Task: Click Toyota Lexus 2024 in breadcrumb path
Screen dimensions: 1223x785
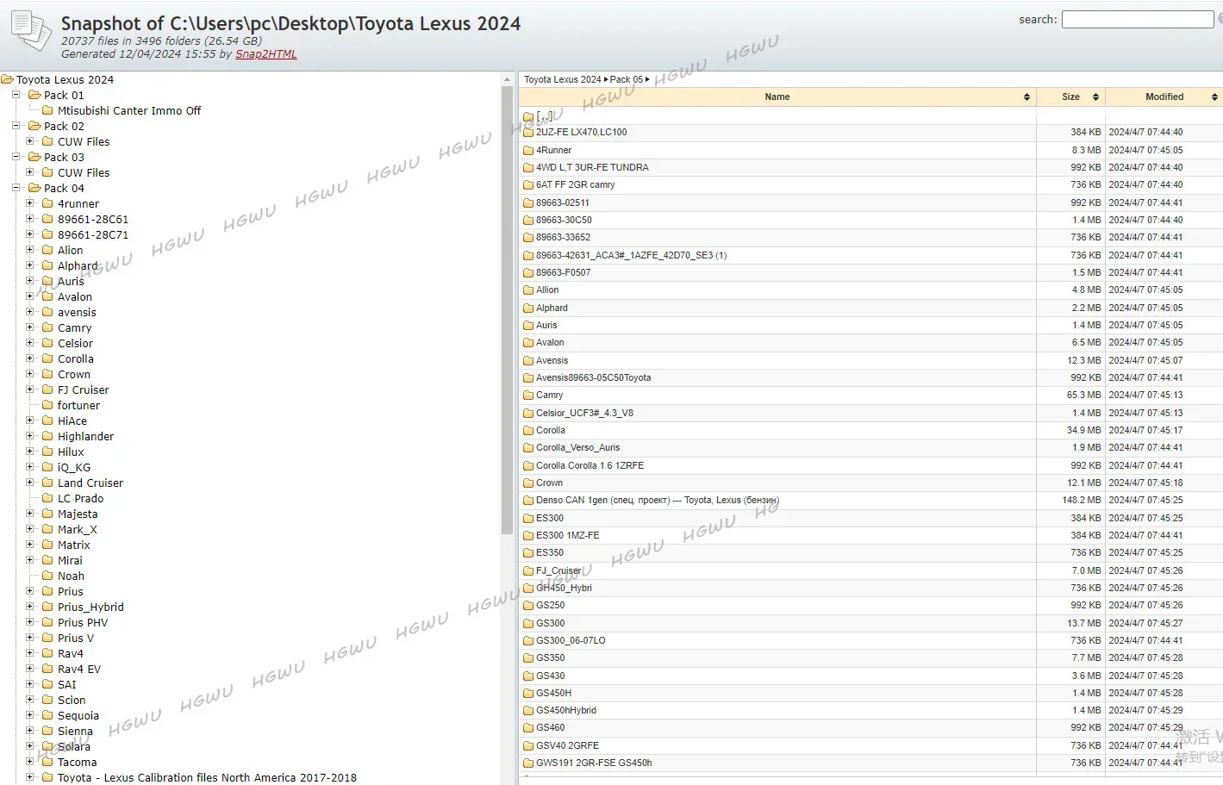Action: coord(562,79)
